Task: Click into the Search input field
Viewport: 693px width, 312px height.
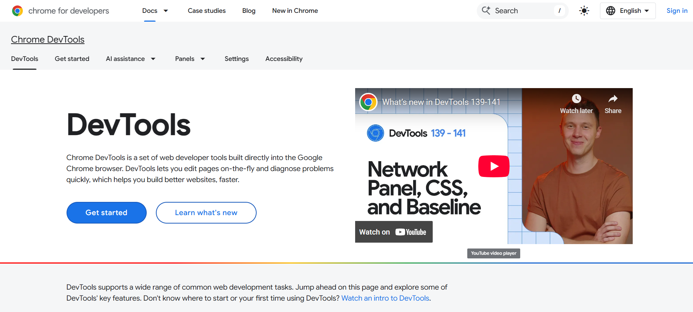Action: (522, 11)
